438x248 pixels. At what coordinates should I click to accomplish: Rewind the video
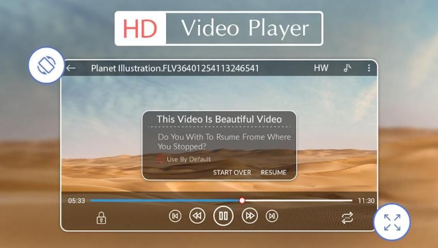pos(197,216)
